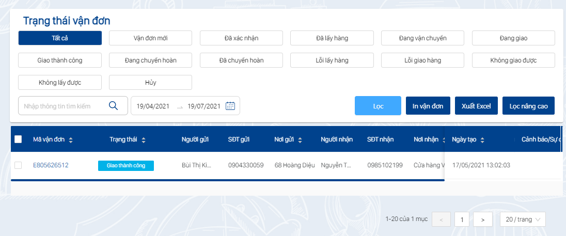The height and width of the screenshot is (236, 566).
Task: Click the 68 Hoàng Diệu cell
Action: (x=294, y=165)
